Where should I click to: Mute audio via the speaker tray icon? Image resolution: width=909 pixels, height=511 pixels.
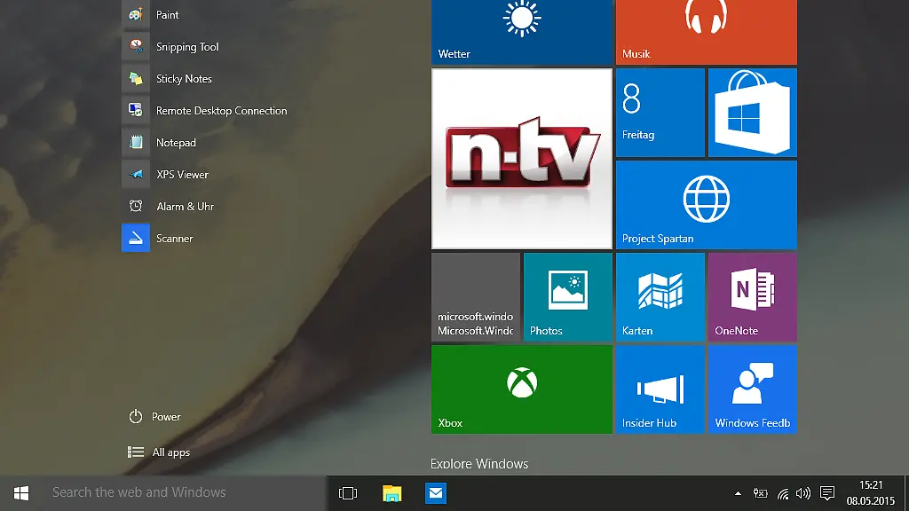[803, 493]
